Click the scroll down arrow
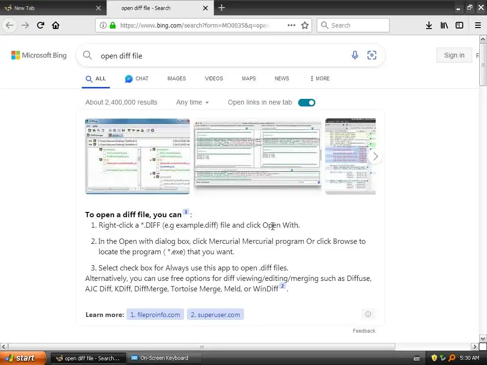The height and width of the screenshot is (365, 487). tap(483, 338)
